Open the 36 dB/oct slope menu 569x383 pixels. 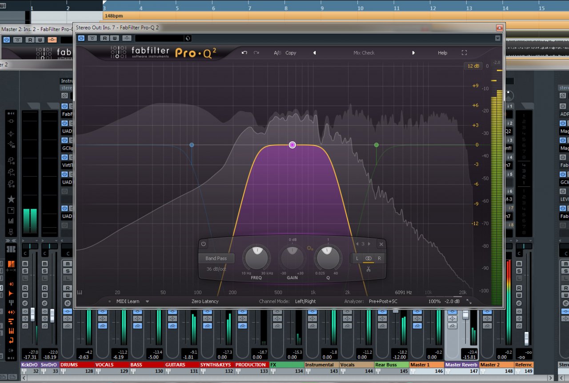[216, 269]
